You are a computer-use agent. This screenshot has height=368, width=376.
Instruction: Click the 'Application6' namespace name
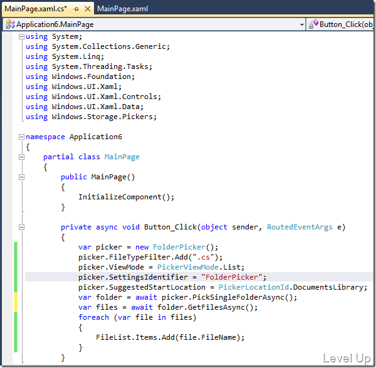(x=96, y=137)
